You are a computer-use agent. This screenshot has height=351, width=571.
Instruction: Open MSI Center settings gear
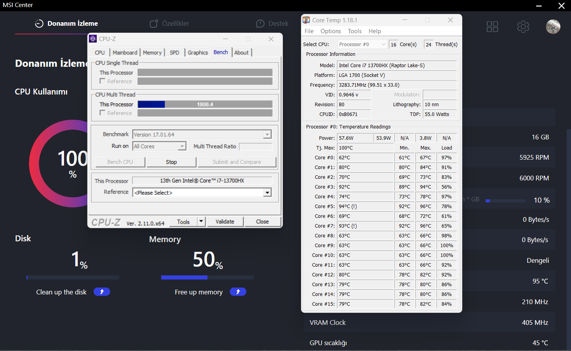pyautogui.click(x=523, y=27)
